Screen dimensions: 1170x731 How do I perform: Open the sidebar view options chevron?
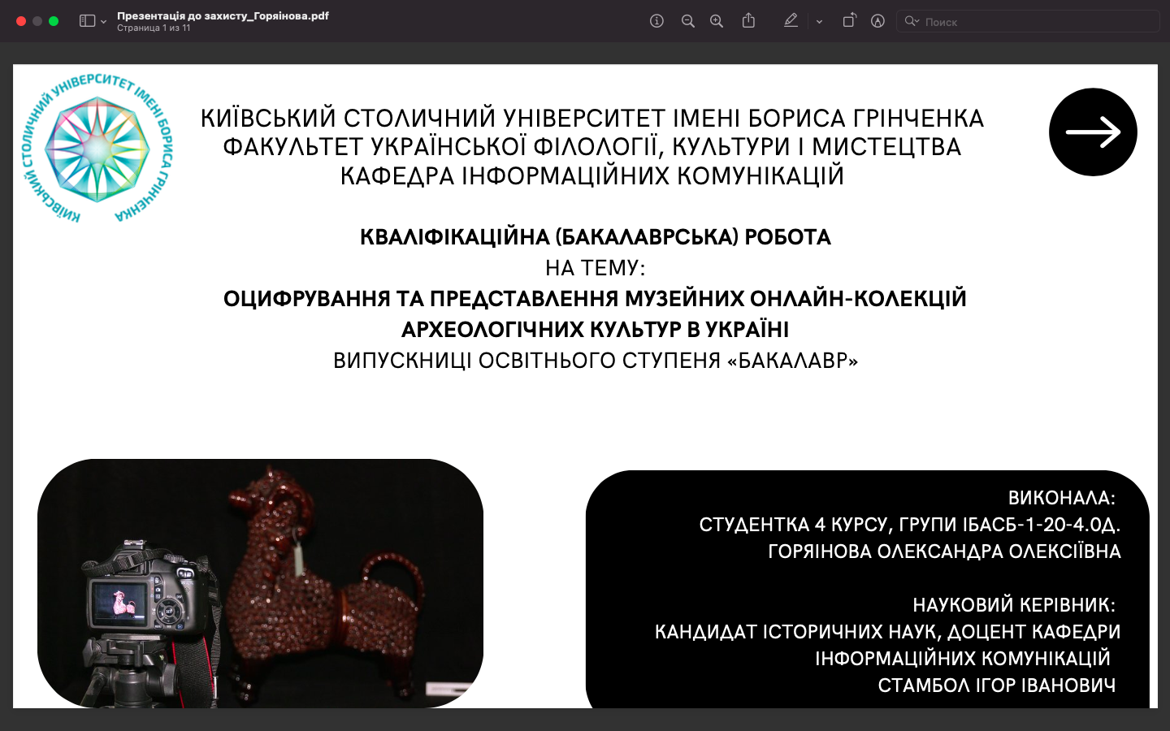coord(103,22)
